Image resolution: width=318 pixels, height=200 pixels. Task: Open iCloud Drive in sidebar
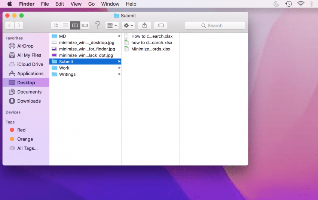[26, 64]
